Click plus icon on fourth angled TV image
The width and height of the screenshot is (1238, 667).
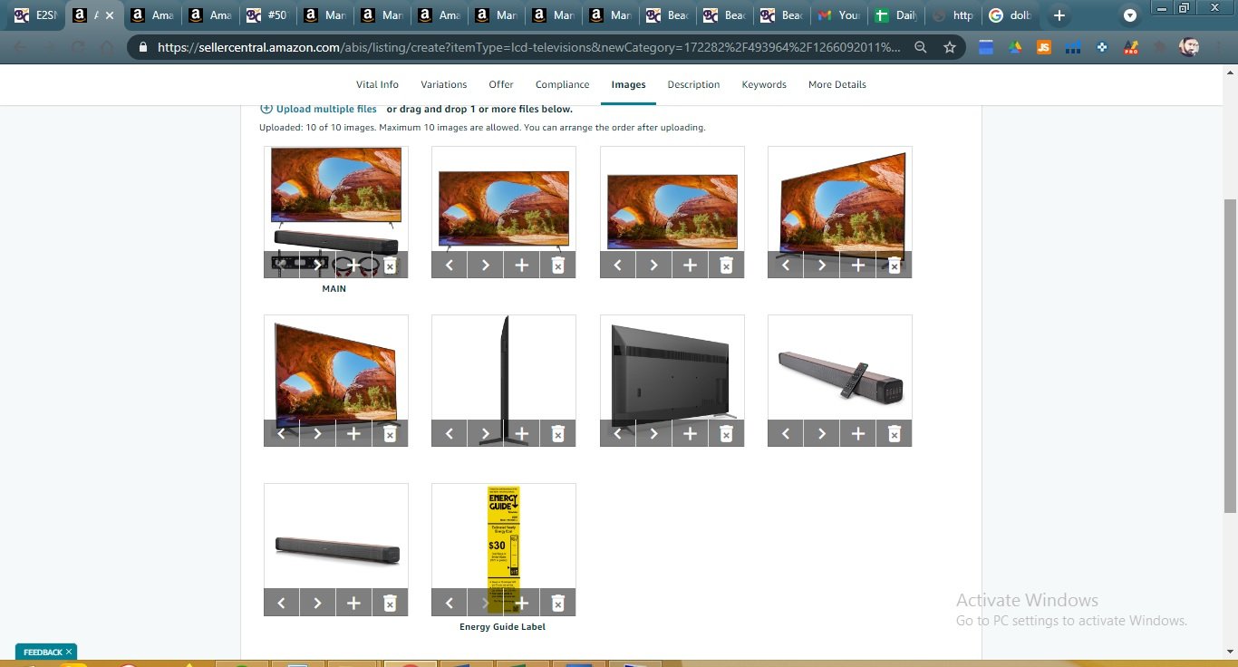coord(858,265)
